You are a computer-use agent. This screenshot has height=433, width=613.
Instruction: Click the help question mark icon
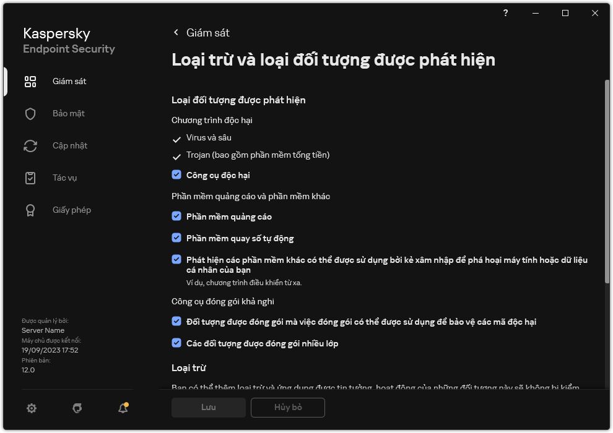(x=506, y=13)
